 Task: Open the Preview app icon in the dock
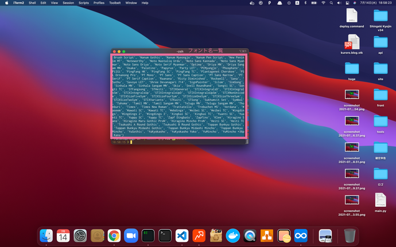coord(325,236)
